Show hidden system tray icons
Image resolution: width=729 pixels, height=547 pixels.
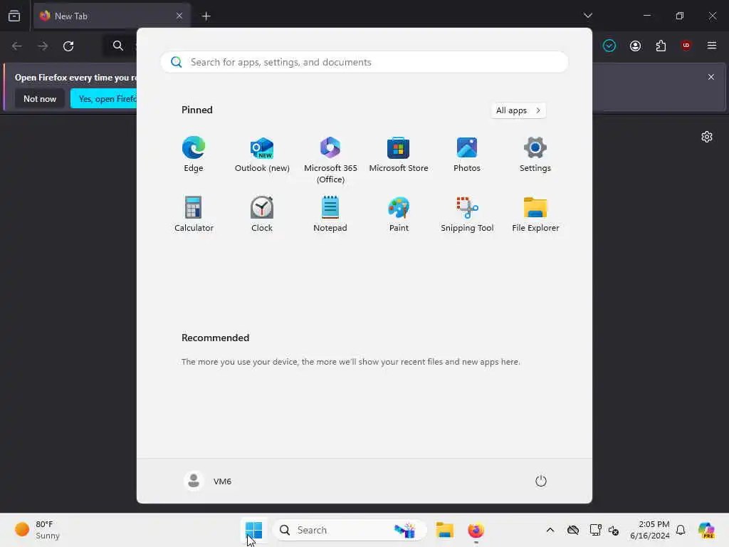[x=550, y=530]
